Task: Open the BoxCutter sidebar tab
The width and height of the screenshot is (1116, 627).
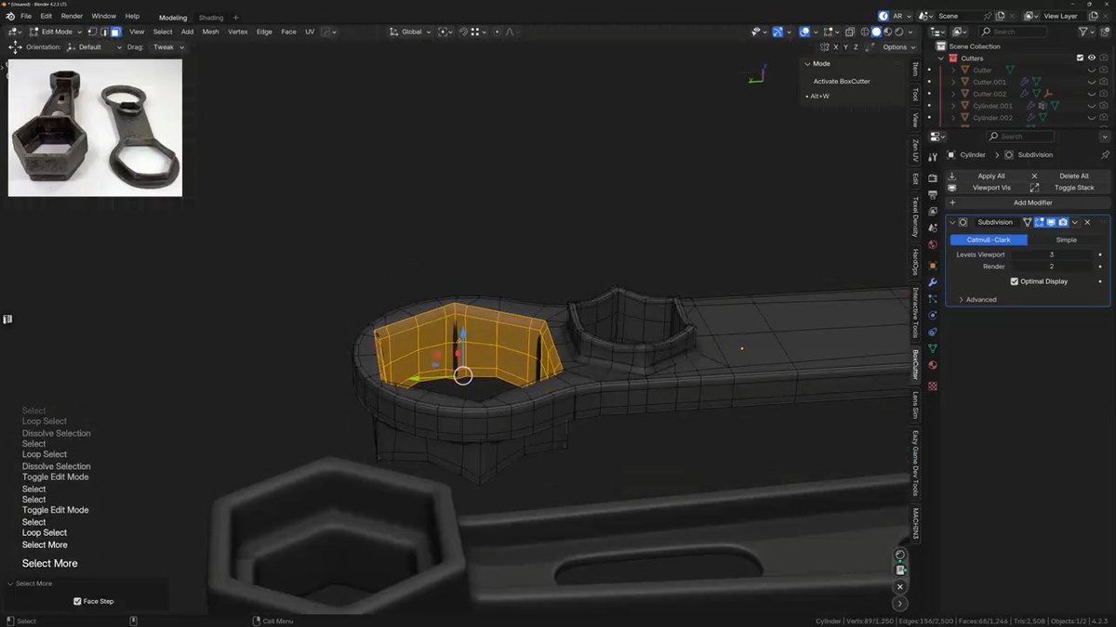Action: [x=915, y=365]
